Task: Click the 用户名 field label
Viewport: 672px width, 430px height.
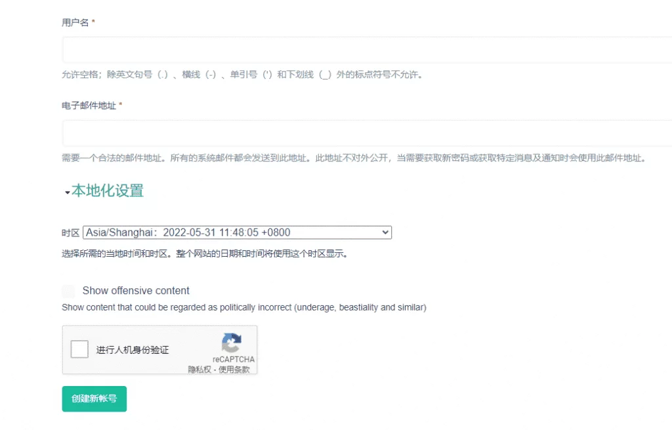Action: click(75, 22)
